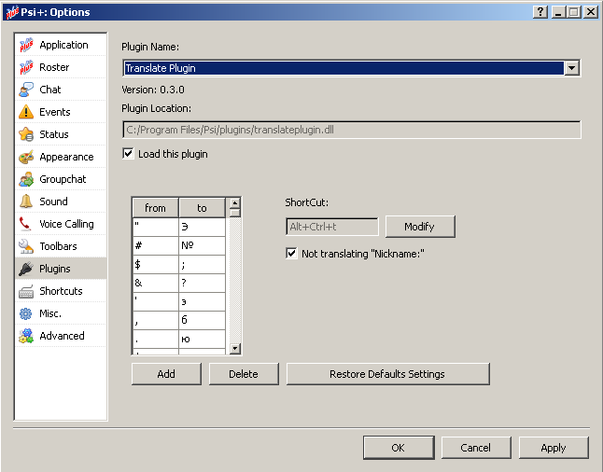
Task: Open the Application settings icon
Action: (x=26, y=45)
